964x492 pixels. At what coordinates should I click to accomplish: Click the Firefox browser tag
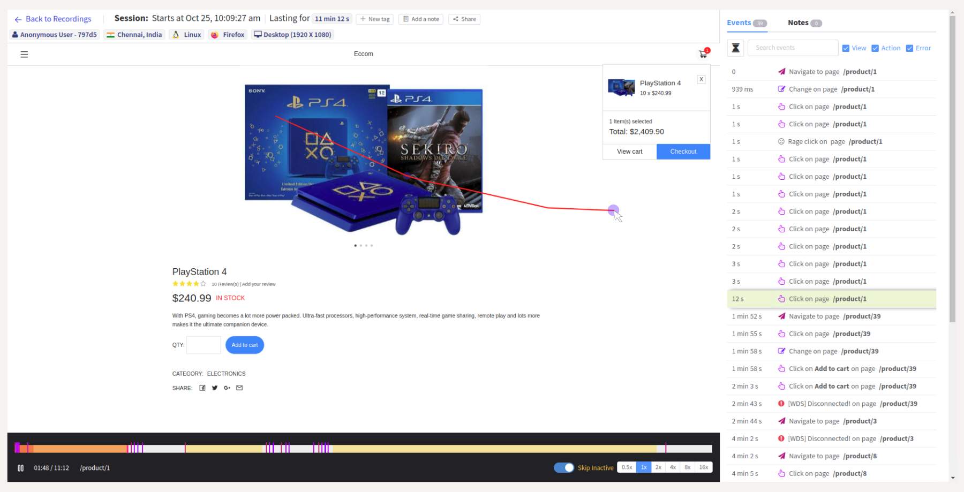tap(228, 35)
